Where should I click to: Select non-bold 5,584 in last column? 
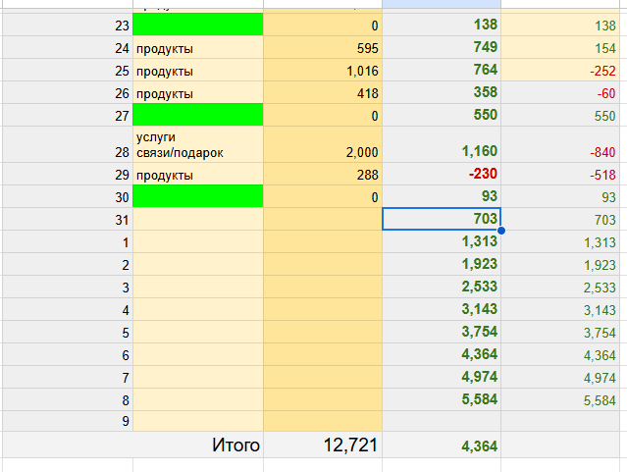[560, 399]
